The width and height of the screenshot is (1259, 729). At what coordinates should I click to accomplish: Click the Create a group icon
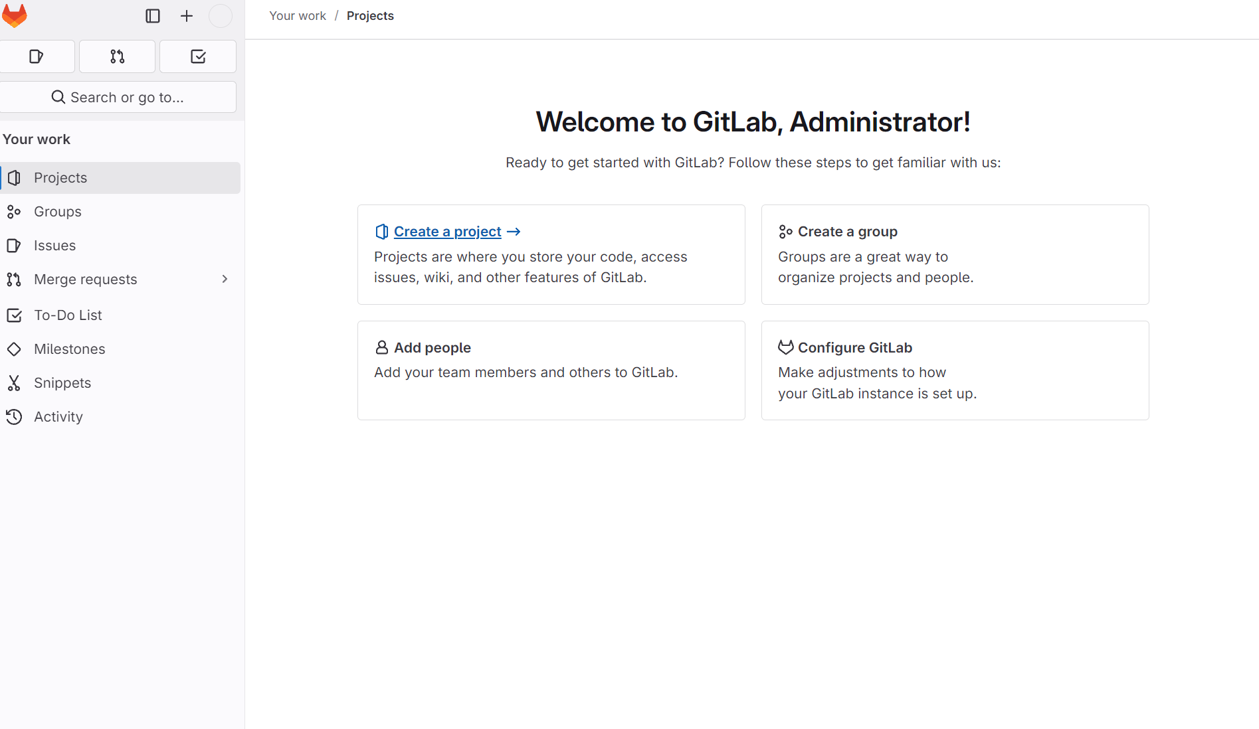[786, 232]
